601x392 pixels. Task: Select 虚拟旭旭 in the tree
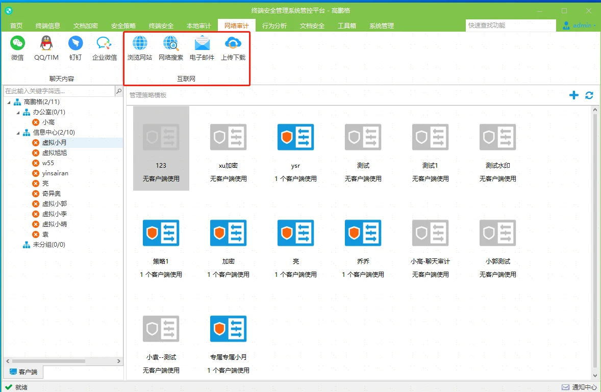54,153
